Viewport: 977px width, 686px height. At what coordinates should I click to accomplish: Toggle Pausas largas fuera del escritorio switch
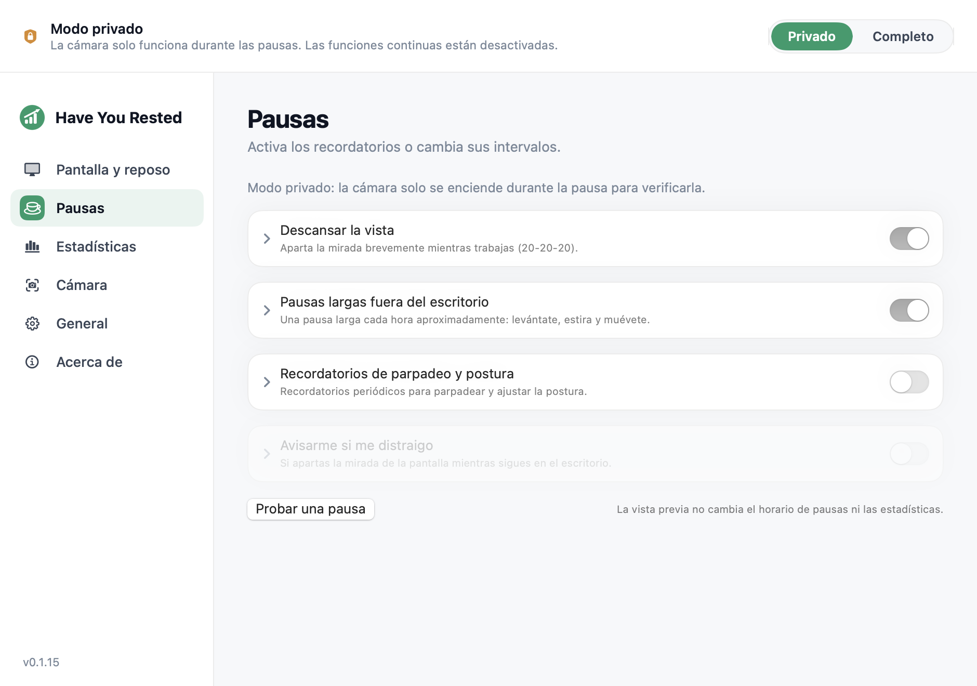click(x=909, y=310)
